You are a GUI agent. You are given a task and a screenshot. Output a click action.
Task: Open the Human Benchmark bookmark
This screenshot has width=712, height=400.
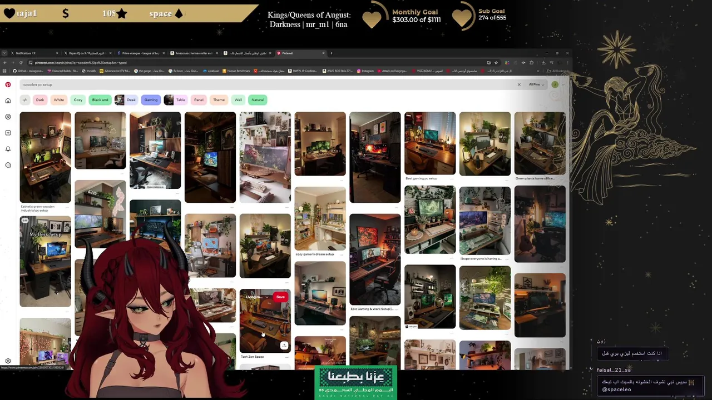click(x=236, y=71)
